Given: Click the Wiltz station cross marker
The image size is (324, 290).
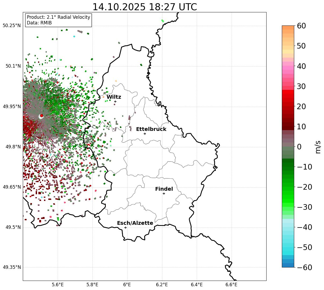Looking at the screenshot, I should pyautogui.click(x=115, y=101).
